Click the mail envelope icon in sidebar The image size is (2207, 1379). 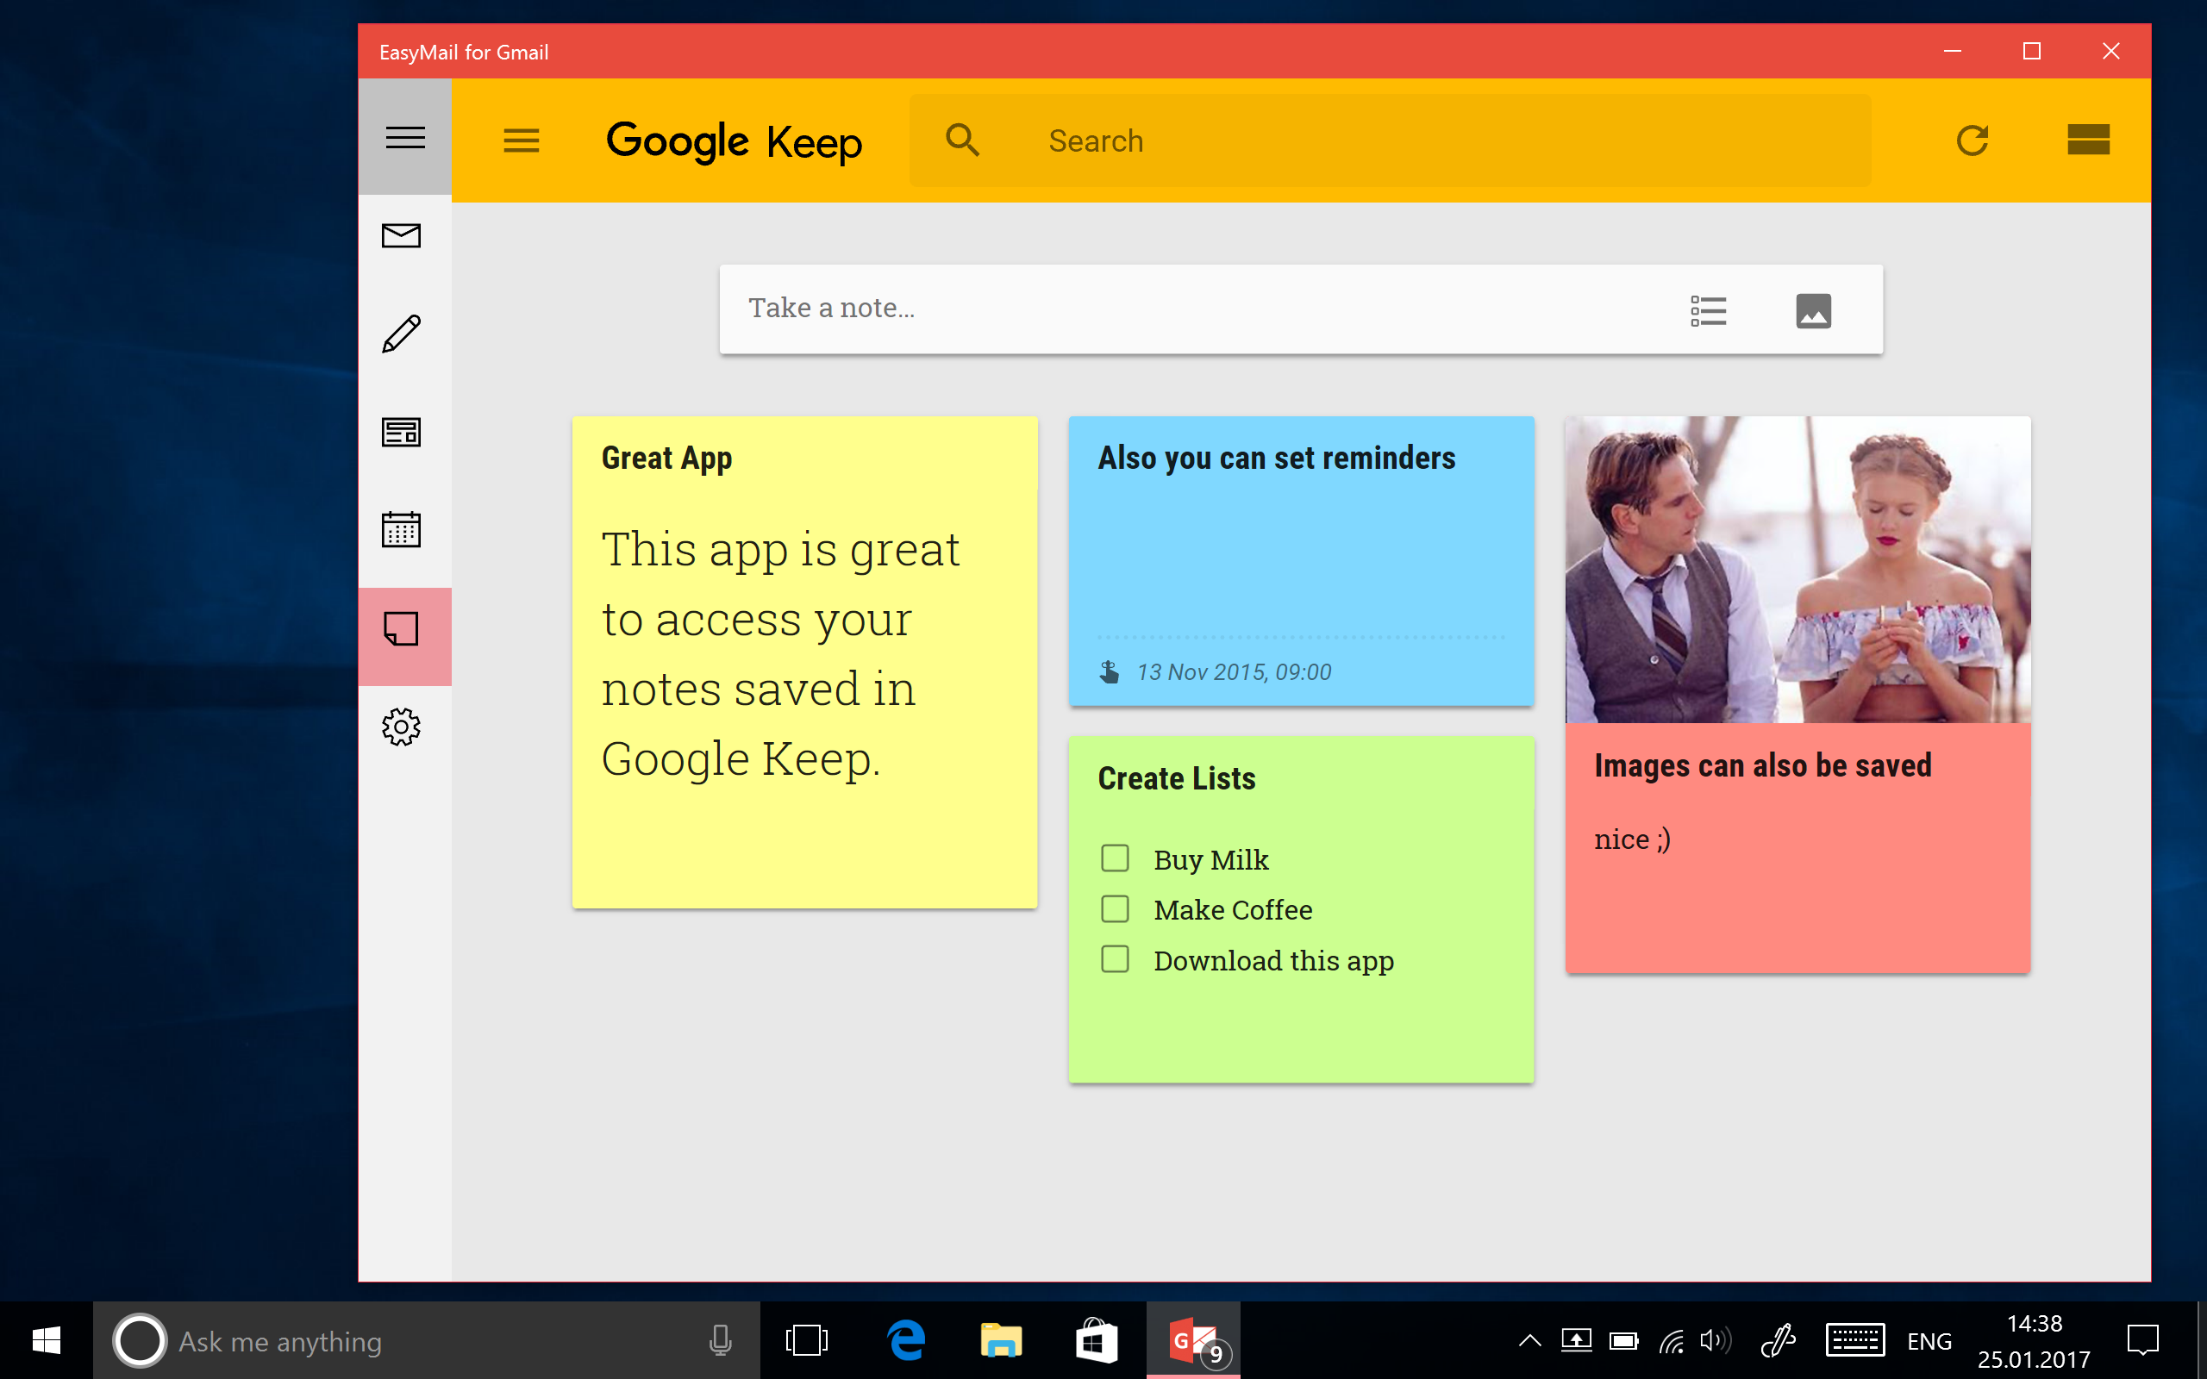tap(400, 235)
